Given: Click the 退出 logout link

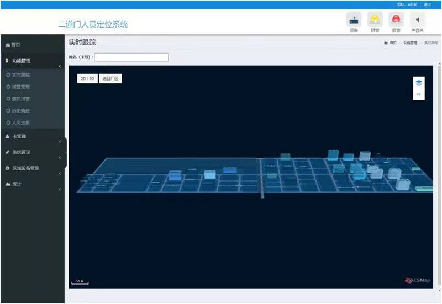Looking at the screenshot, I should 428,4.
